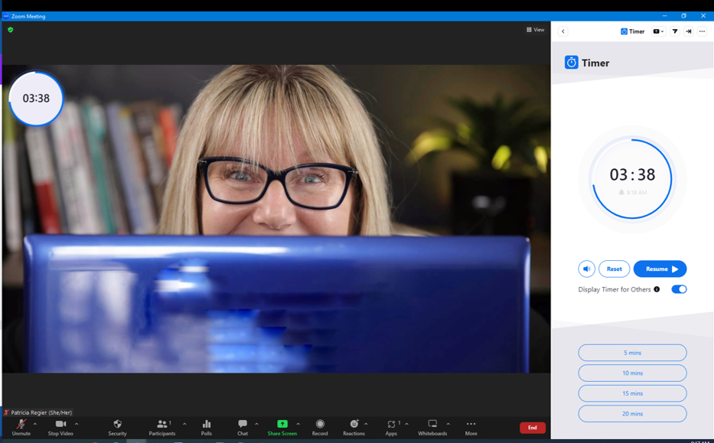The image size is (714, 443).
Task: Mute the timer sound speaker button
Action: tap(586, 269)
